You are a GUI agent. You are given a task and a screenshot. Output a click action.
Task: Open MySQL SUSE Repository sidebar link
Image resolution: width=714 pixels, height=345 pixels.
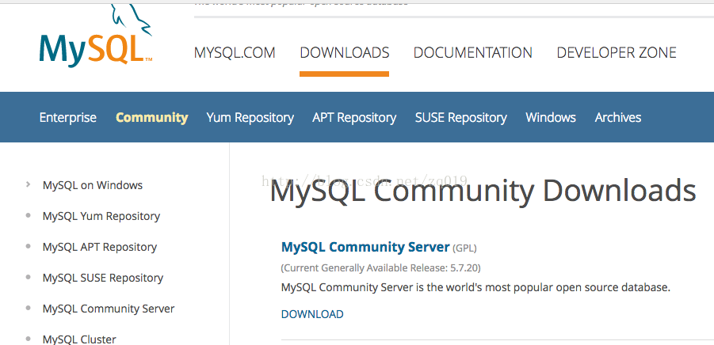click(x=103, y=279)
